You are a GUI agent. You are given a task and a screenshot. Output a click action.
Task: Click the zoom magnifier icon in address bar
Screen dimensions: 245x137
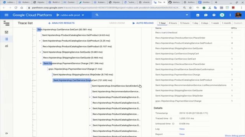[x=185, y=8]
